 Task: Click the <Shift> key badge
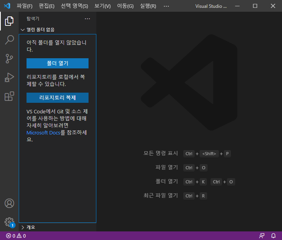[209, 154]
